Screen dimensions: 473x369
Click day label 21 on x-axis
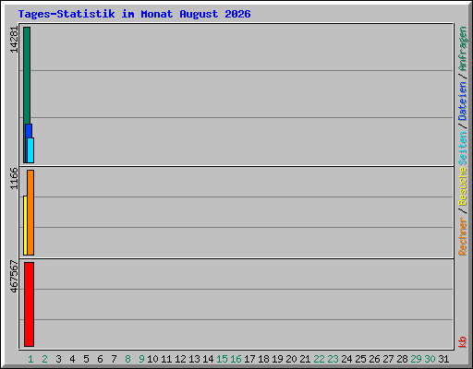coord(305,359)
